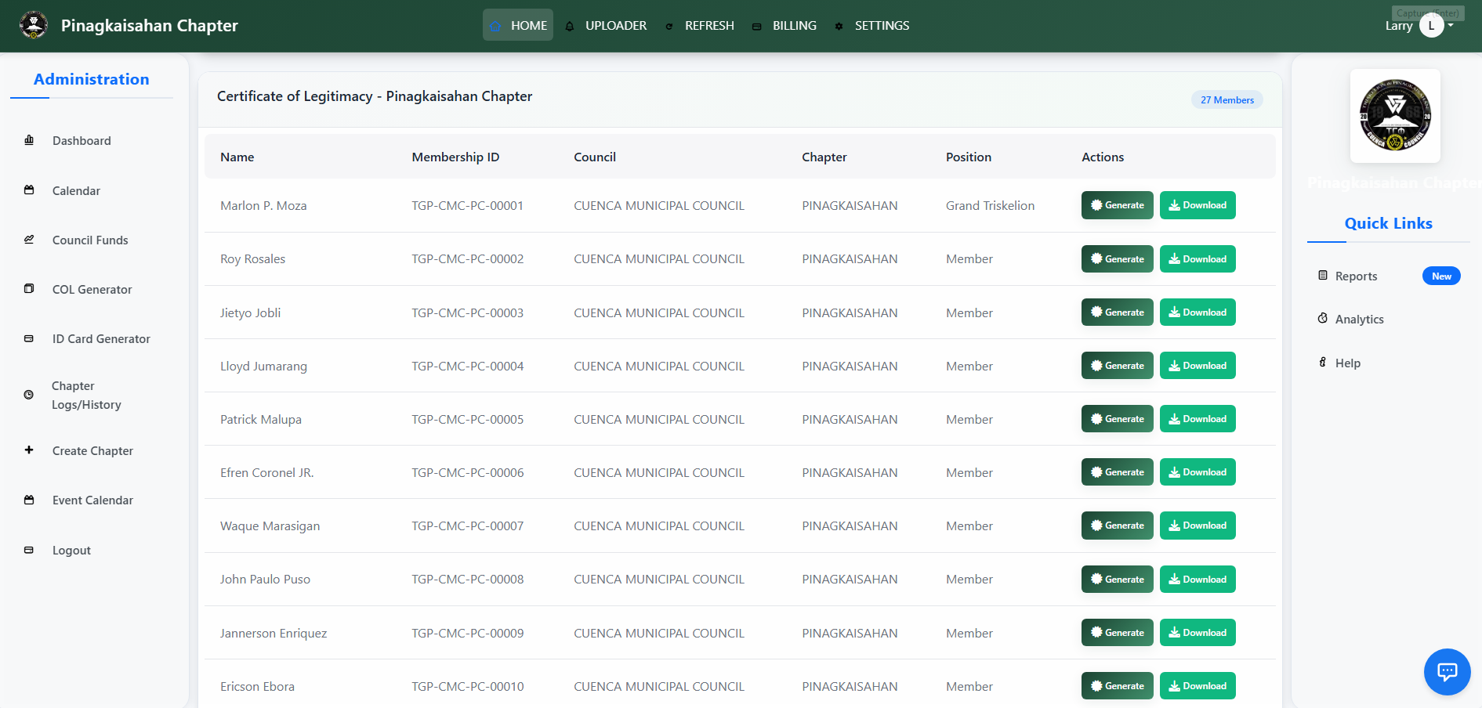Click the 27 Members badge
Viewport: 1482px width, 708px height.
[1227, 100]
